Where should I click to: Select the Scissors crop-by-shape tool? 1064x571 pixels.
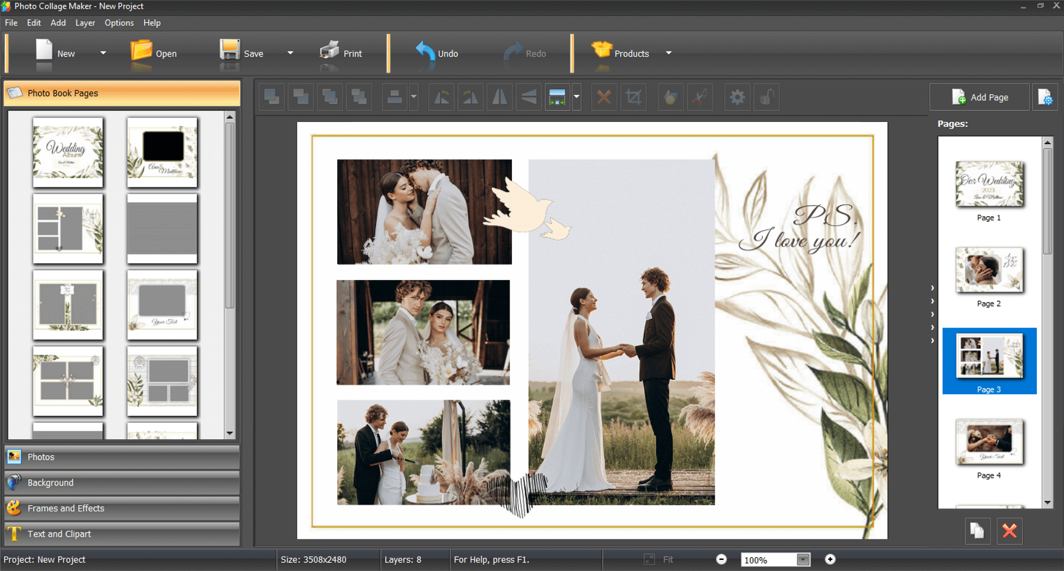pyautogui.click(x=700, y=97)
